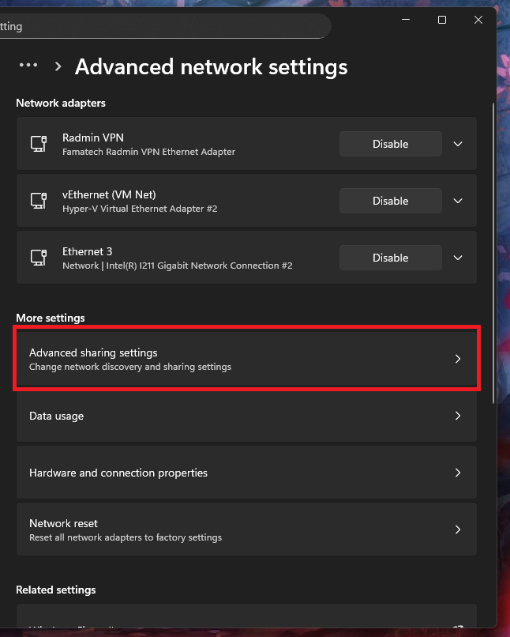Expand the Radmin VPN adapter details
Screen dimensions: 510x637
(x=458, y=144)
